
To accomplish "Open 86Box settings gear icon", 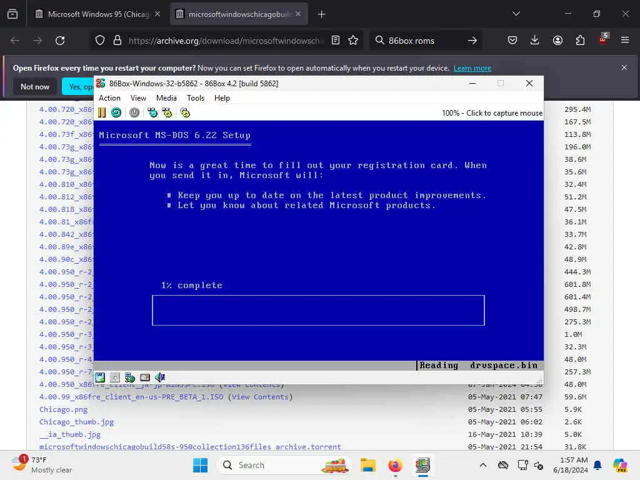I will [x=185, y=112].
